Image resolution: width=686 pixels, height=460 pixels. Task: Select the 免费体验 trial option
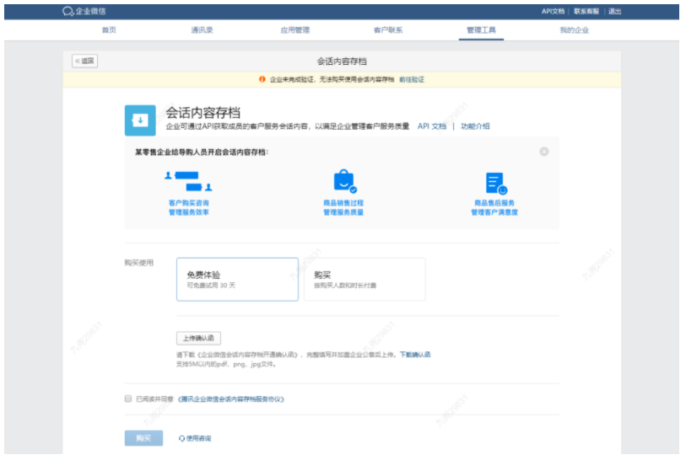[237, 279]
